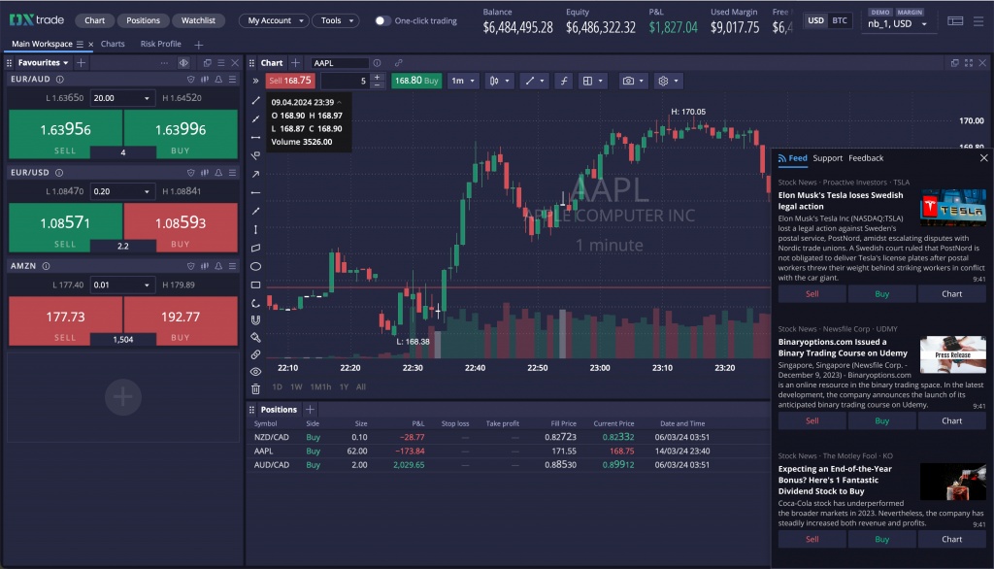This screenshot has height=569, width=994.
Task: Click the EUR/AUD info icon
Action: 59,80
